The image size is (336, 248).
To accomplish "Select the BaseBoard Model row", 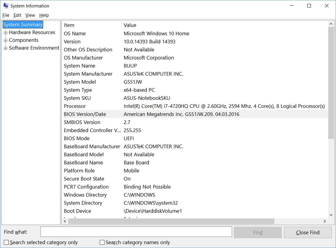I will pyautogui.click(x=195, y=155).
